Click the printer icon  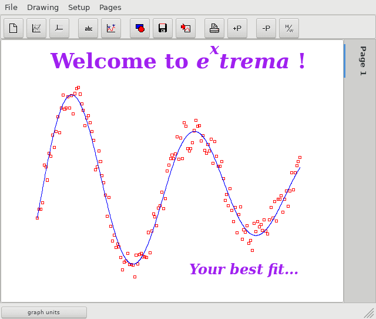point(214,28)
